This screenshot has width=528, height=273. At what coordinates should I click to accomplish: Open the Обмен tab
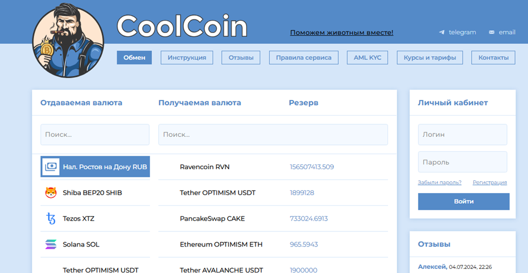point(134,57)
